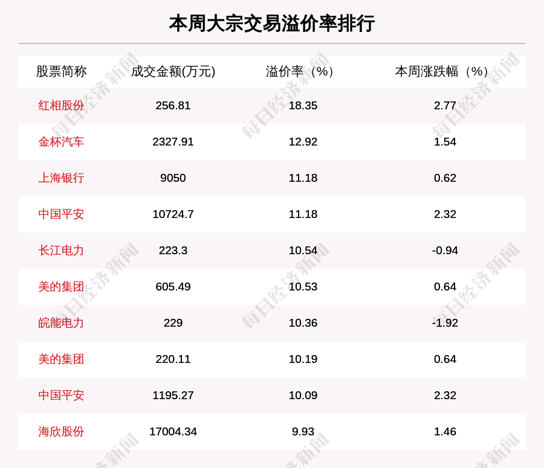Open the 红相股份 stock name

[x=61, y=106]
